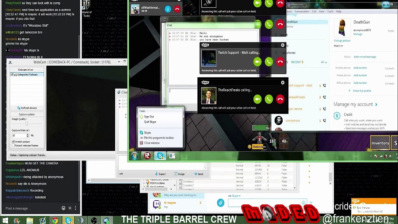
Task: Answer TheReachFreaks call with audio only
Action: 269,99
